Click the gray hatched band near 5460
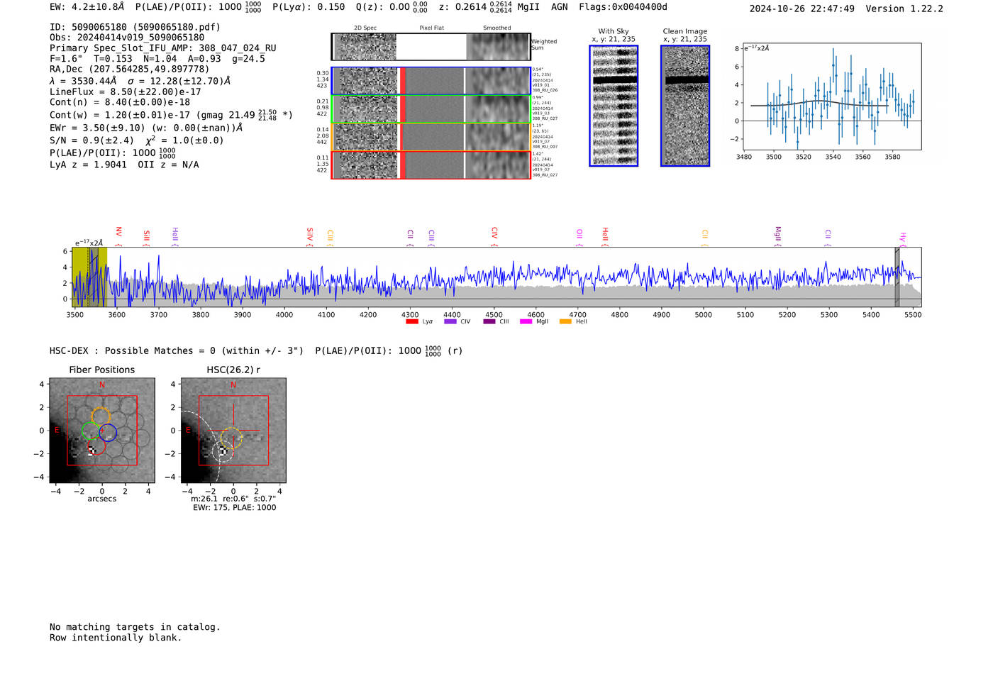 pyautogui.click(x=897, y=277)
